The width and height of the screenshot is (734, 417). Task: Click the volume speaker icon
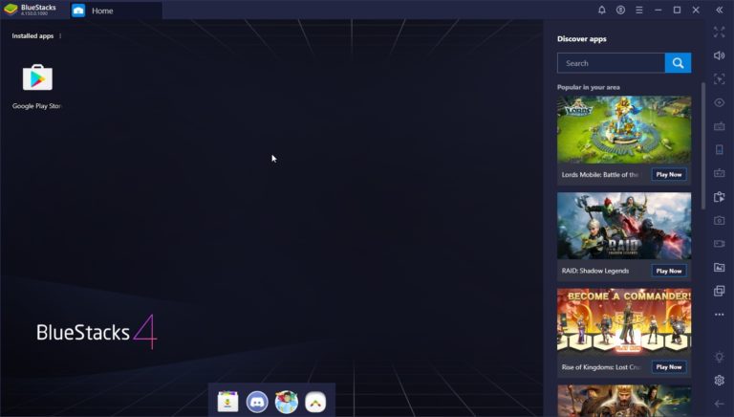[719, 55]
